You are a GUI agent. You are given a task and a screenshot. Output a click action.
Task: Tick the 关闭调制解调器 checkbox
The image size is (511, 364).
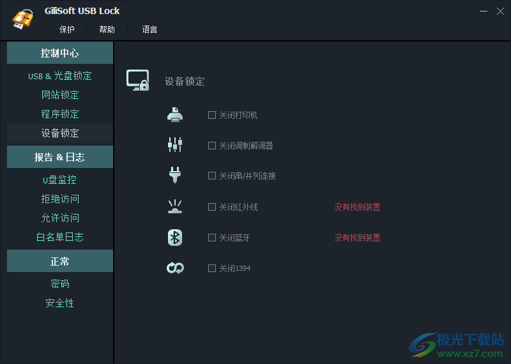(x=212, y=146)
